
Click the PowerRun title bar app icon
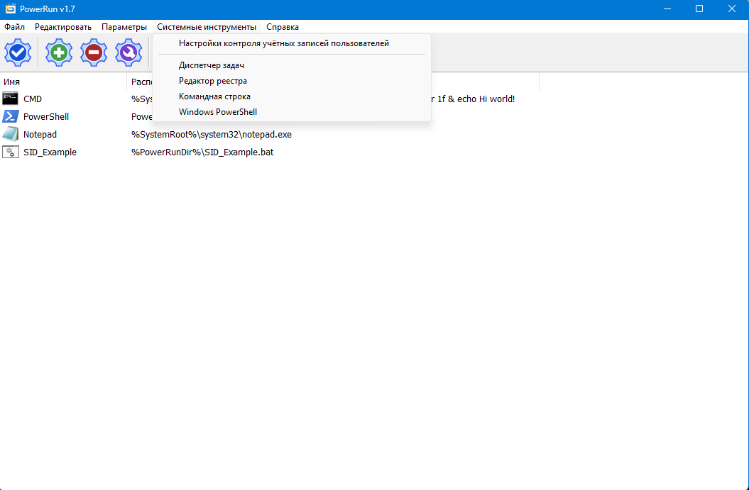[x=10, y=9]
